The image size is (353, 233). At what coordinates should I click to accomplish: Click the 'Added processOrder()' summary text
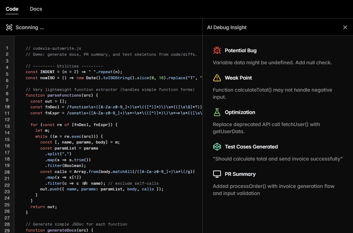click(274, 190)
